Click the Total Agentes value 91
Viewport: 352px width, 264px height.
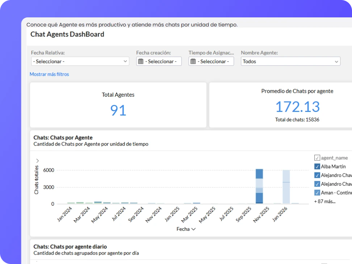[x=118, y=110]
